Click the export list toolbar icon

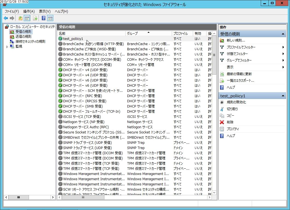click(35, 18)
